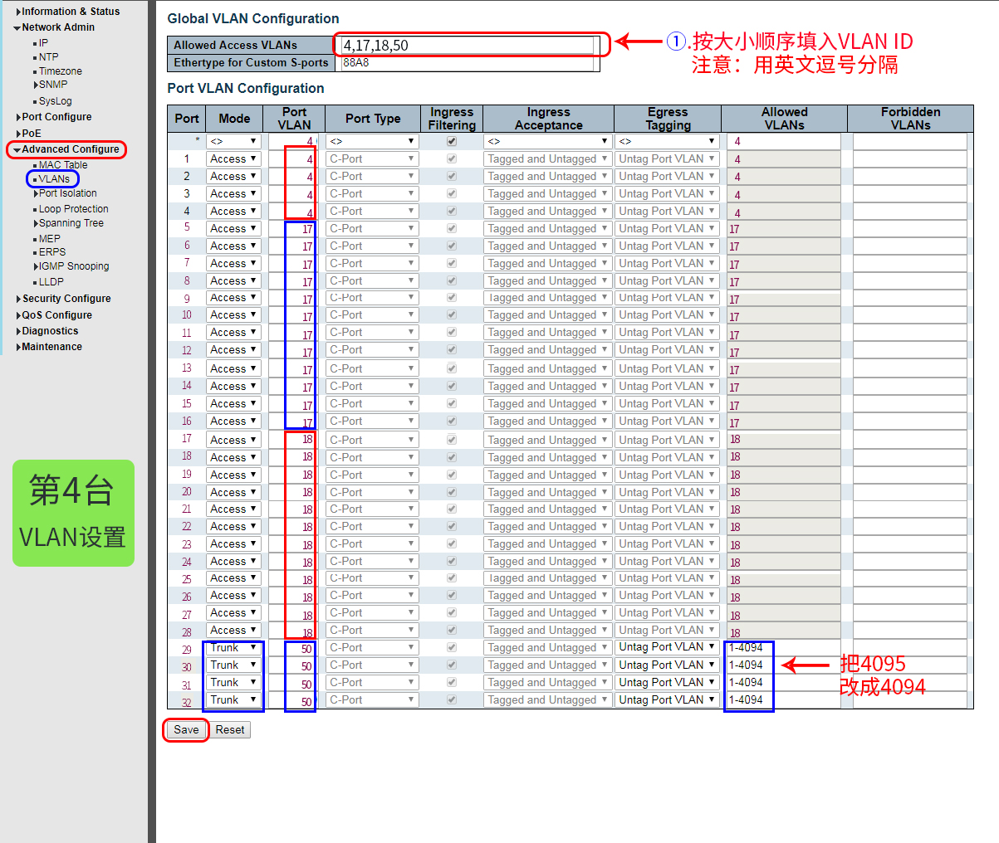
Task: Open Ingress Acceptance dropdown for port 31
Action: point(548,683)
